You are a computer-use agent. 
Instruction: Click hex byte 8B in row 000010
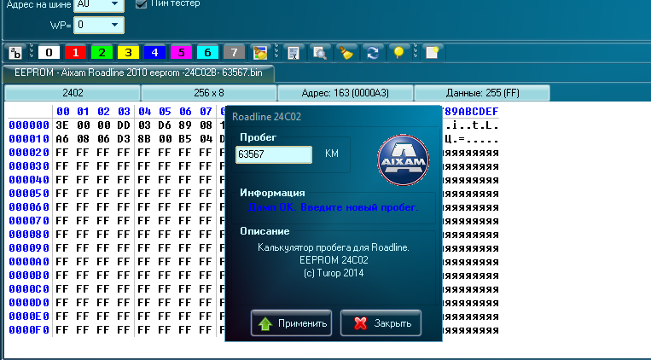point(144,139)
